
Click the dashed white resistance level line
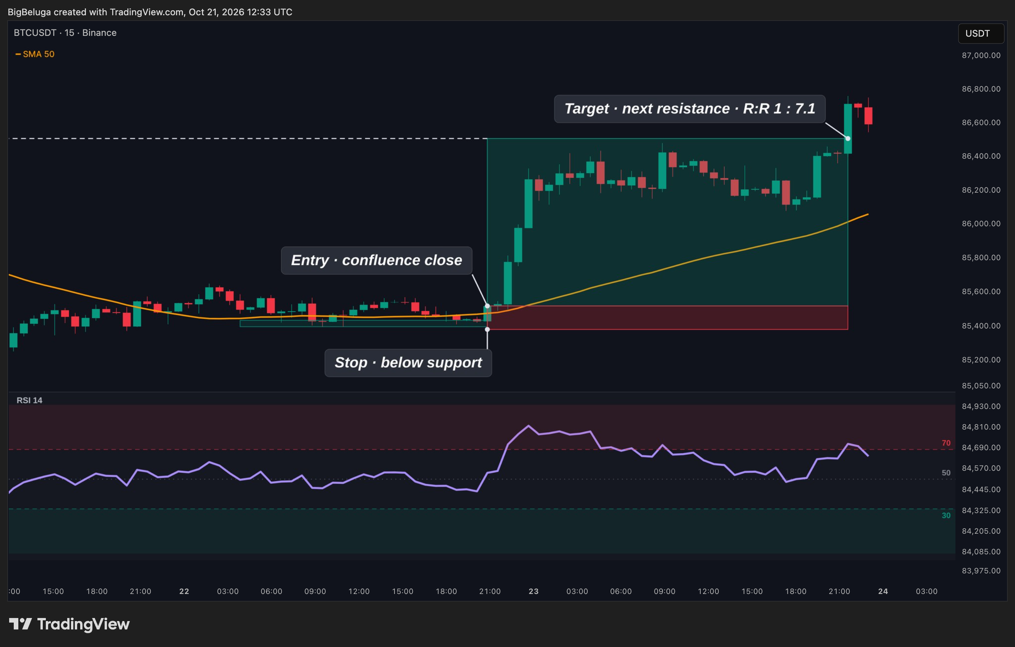click(248, 138)
